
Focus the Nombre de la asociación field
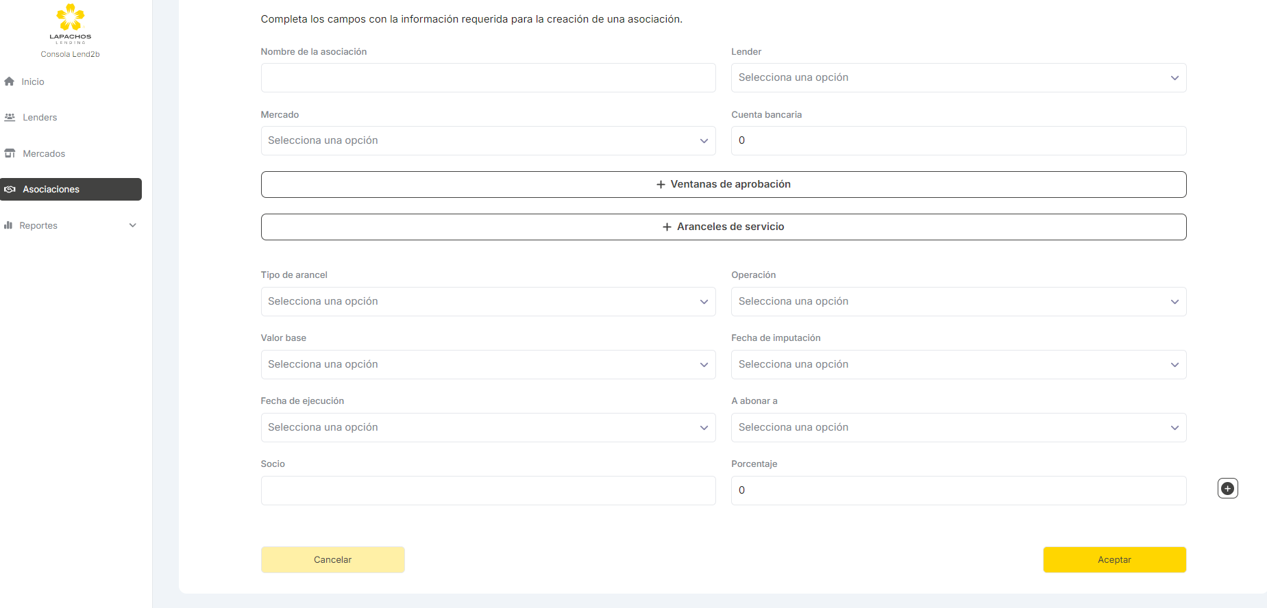[x=488, y=78]
